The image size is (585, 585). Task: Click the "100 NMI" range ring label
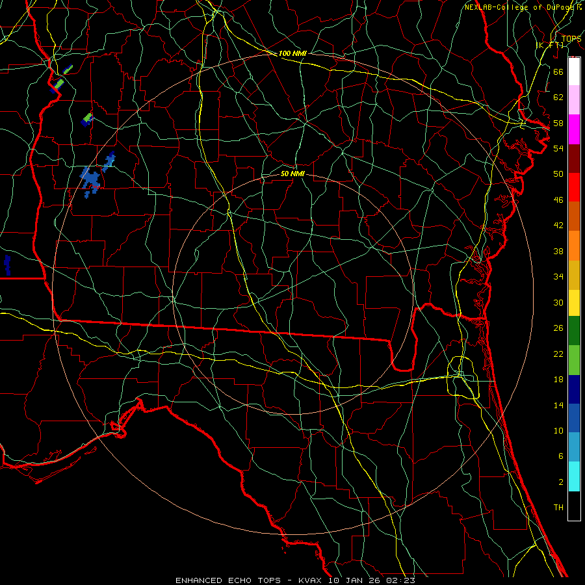point(292,53)
